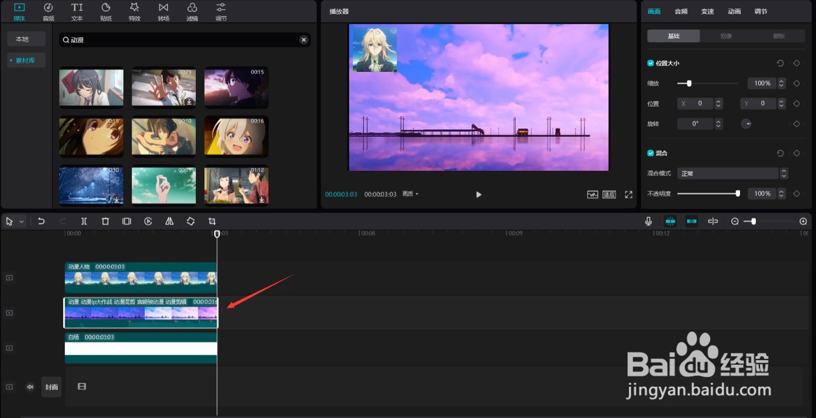
Task: Switch to the 变速 speed tab
Action: pos(707,11)
